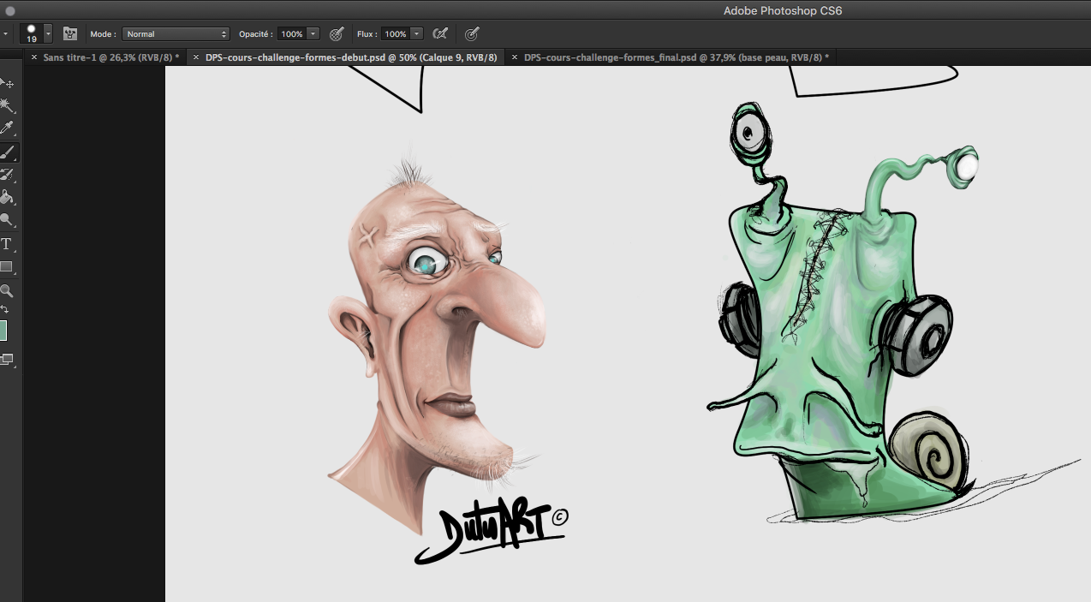Open the blend Mode dropdown
The width and height of the screenshot is (1091, 602).
[176, 34]
